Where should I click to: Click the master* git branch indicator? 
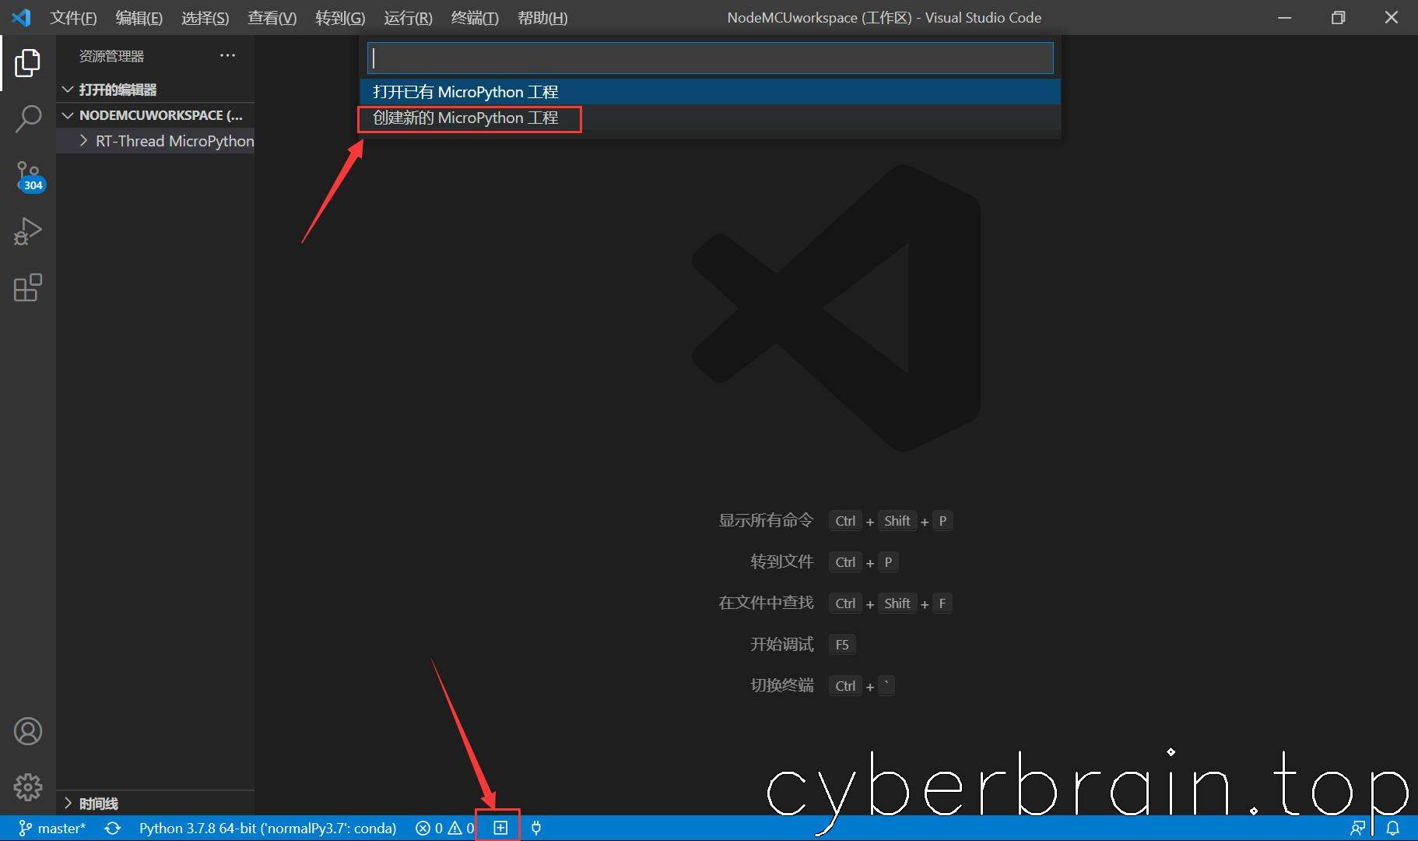(x=52, y=828)
